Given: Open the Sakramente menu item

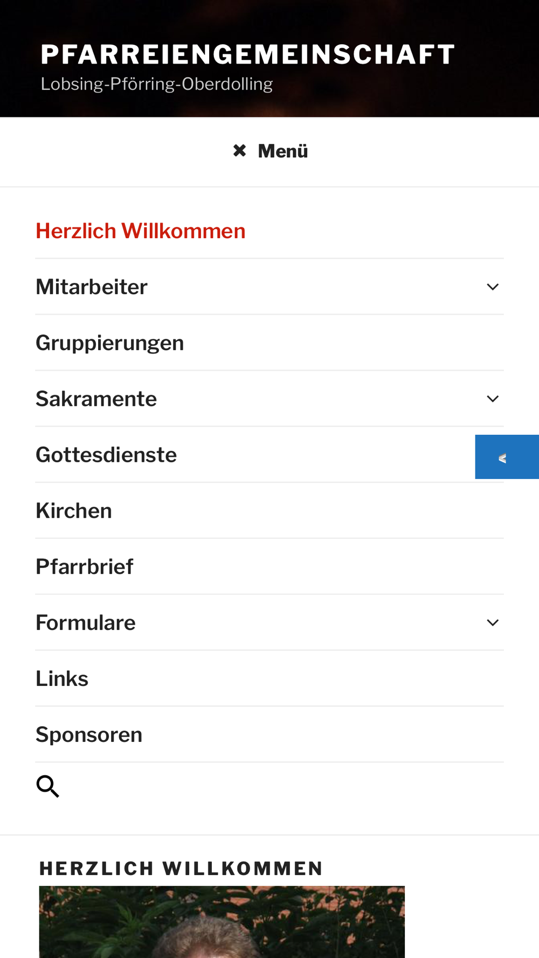Looking at the screenshot, I should (96, 399).
